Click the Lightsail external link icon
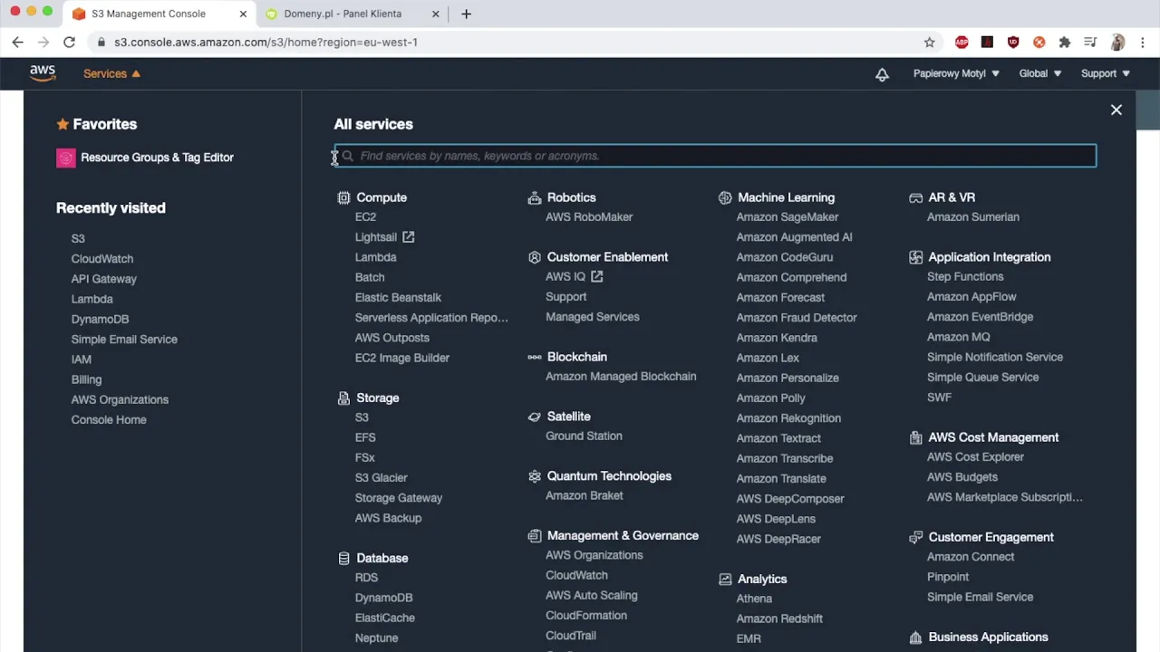This screenshot has width=1160, height=652. tap(409, 237)
